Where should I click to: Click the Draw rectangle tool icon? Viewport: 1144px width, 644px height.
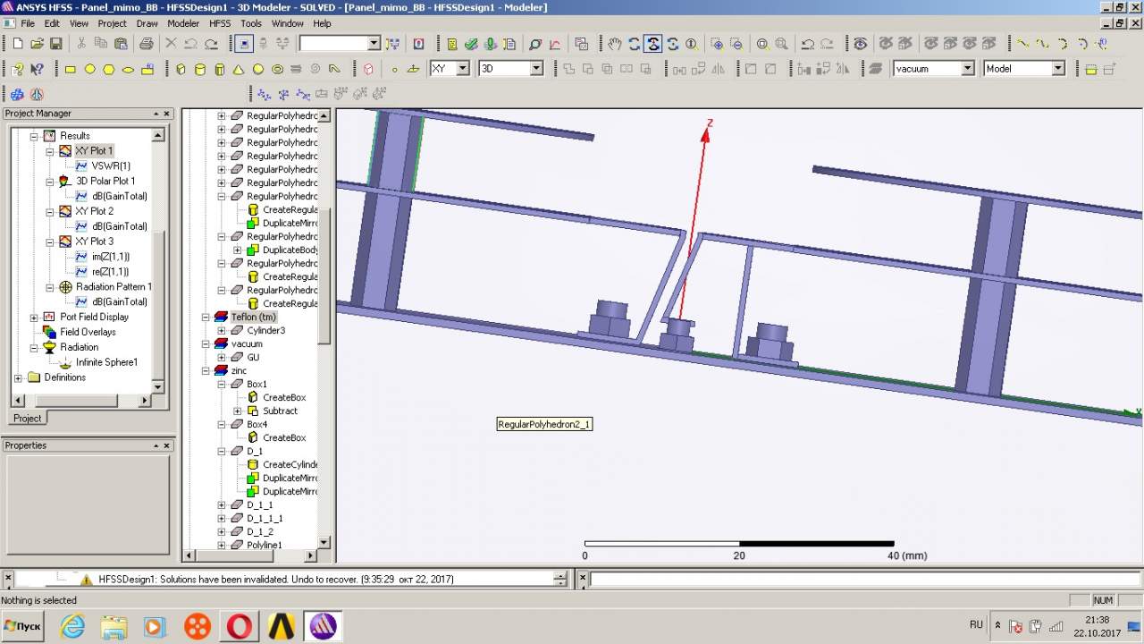point(71,69)
